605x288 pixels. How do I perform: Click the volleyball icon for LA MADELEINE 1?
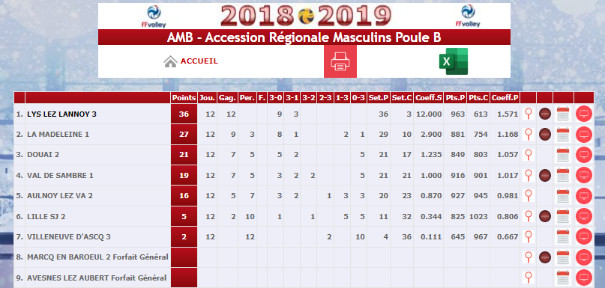tap(544, 135)
